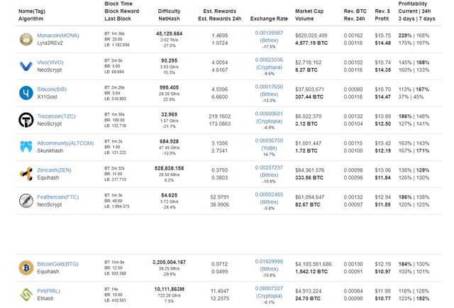Click the Vivo blue V logo

[26, 66]
